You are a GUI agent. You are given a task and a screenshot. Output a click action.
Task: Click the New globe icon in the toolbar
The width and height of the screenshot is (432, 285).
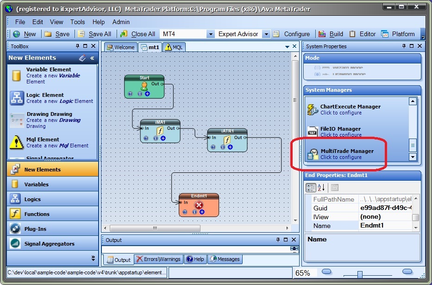(x=17, y=34)
